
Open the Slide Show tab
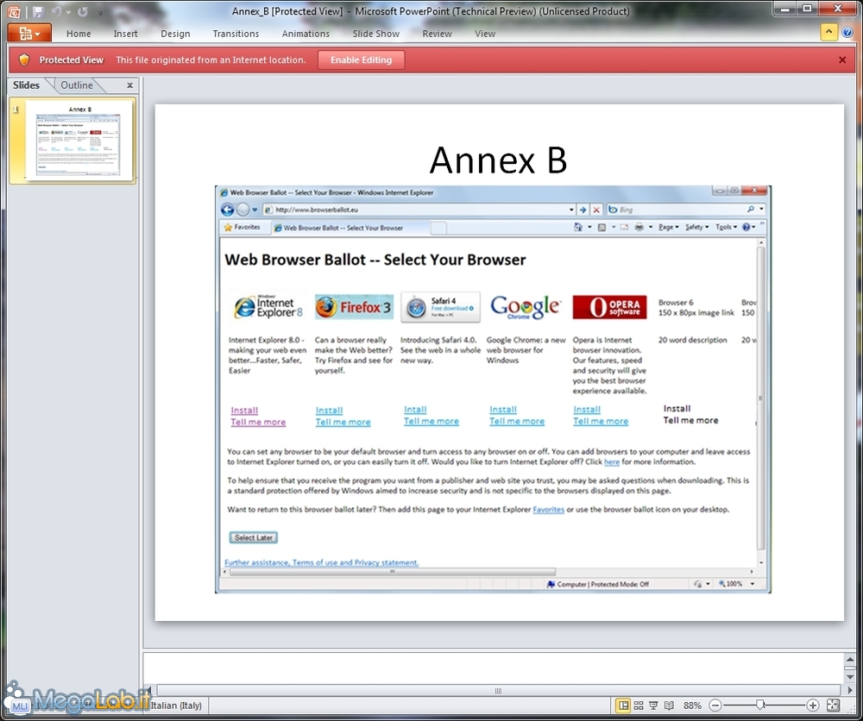point(376,34)
